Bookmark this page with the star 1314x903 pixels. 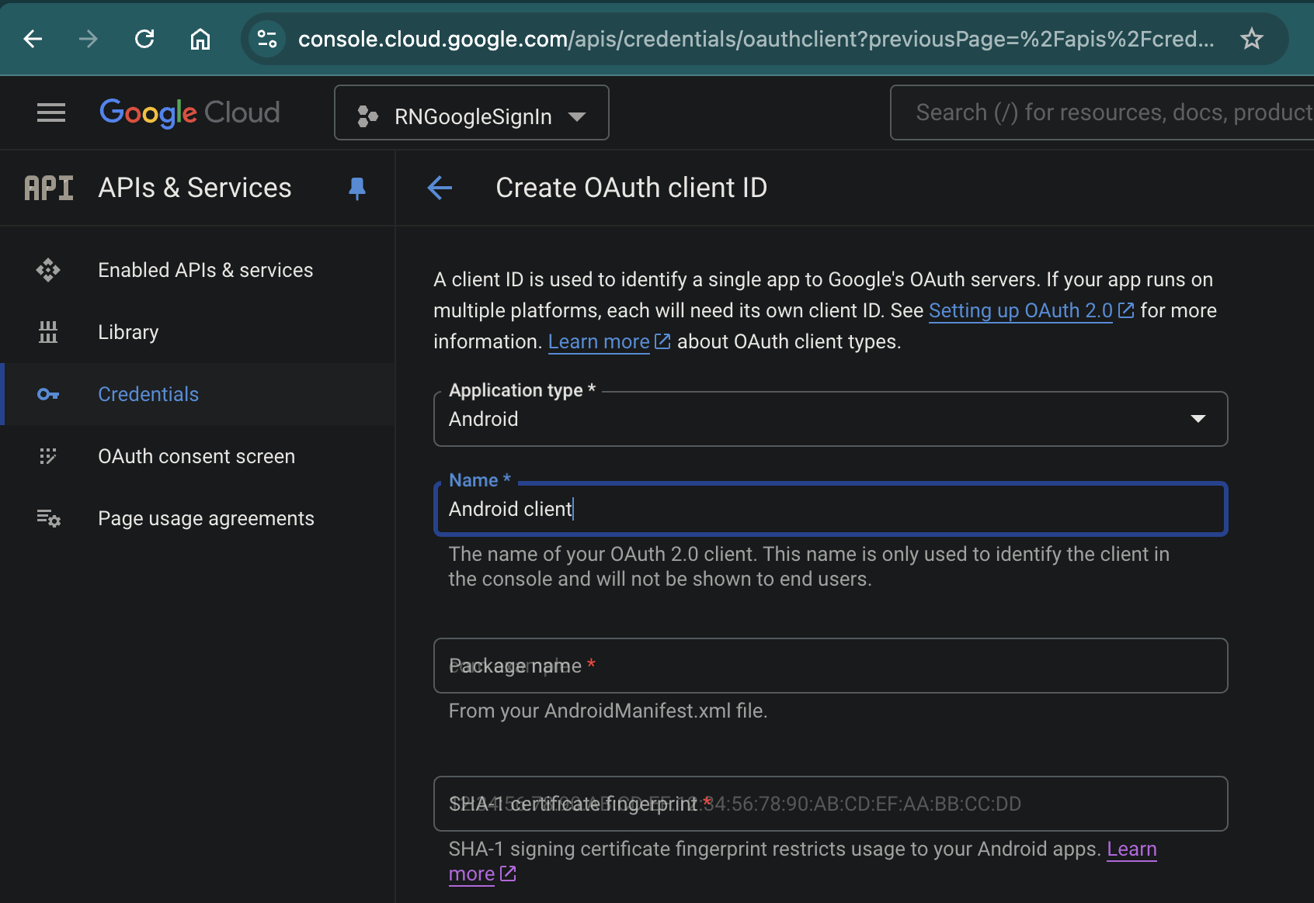pyautogui.click(x=1251, y=39)
